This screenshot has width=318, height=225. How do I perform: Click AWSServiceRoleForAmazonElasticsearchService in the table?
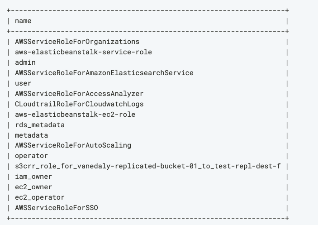click(104, 73)
